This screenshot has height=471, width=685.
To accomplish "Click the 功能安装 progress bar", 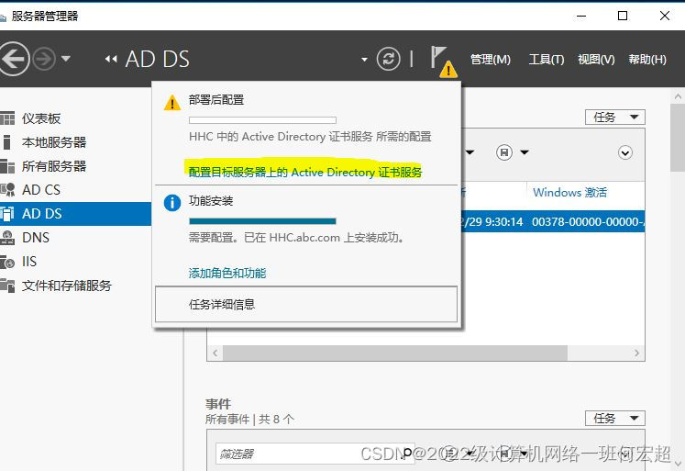I will tap(262, 221).
